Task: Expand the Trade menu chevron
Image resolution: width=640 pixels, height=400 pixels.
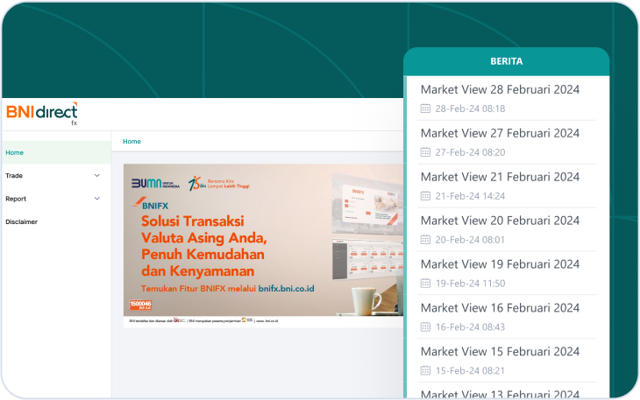Action: [97, 176]
